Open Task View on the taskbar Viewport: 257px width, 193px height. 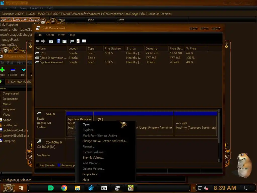21,188
